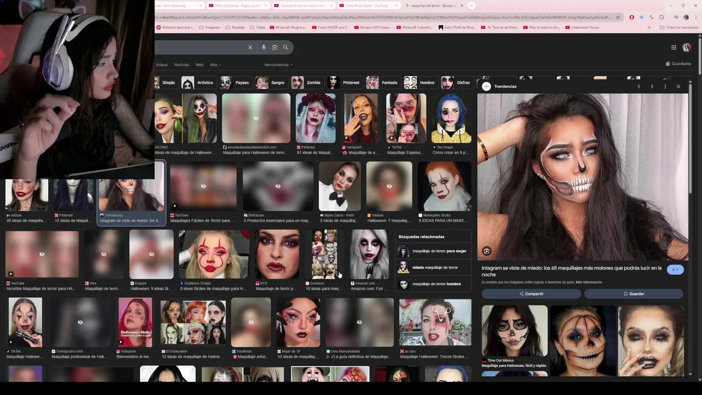
Task: Click the magnifier search icon
Action: (x=285, y=48)
